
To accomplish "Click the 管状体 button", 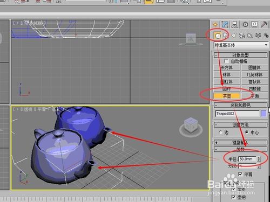I will click(x=254, y=82).
